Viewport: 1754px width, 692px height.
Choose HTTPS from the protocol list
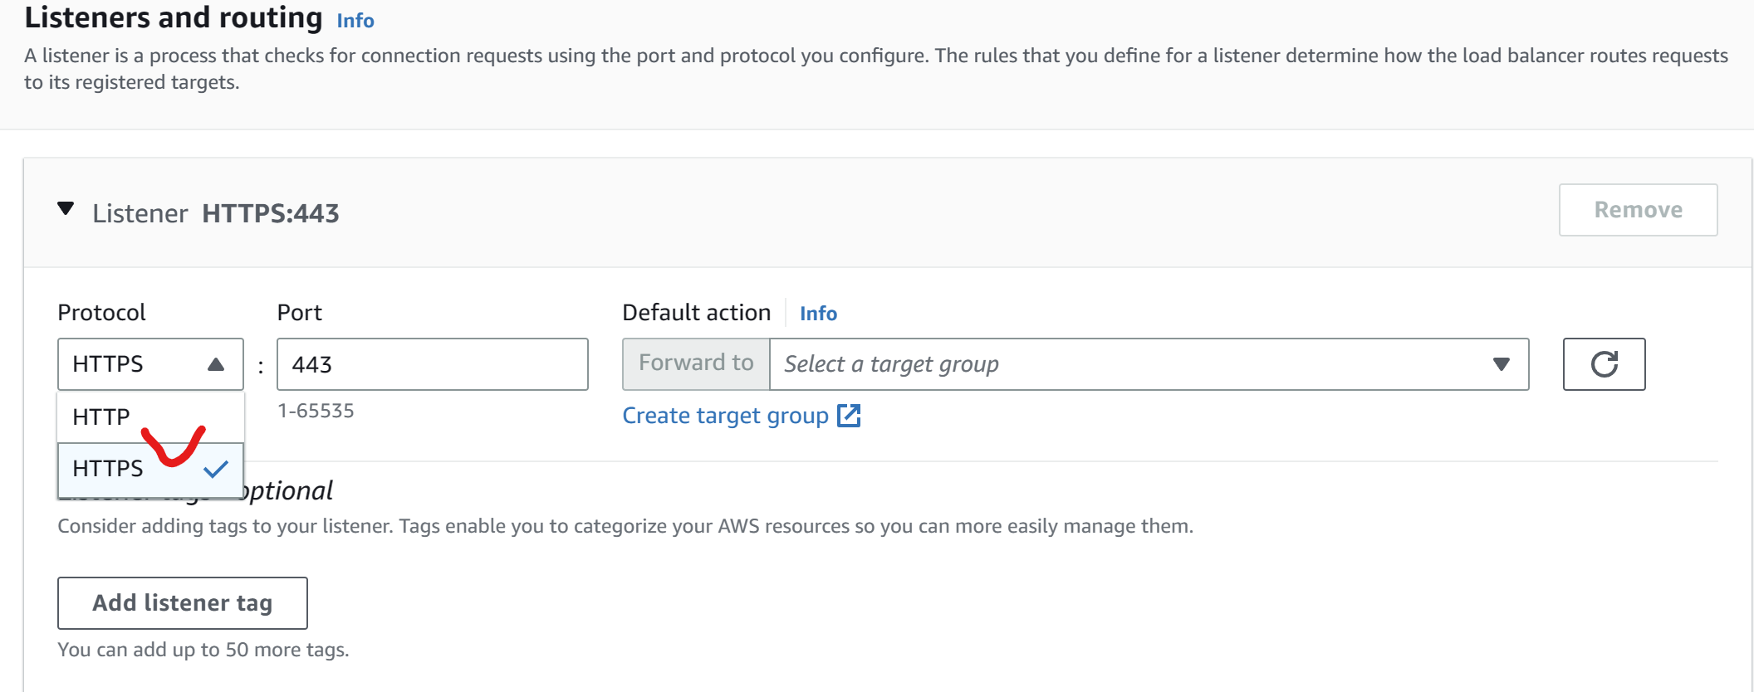108,469
